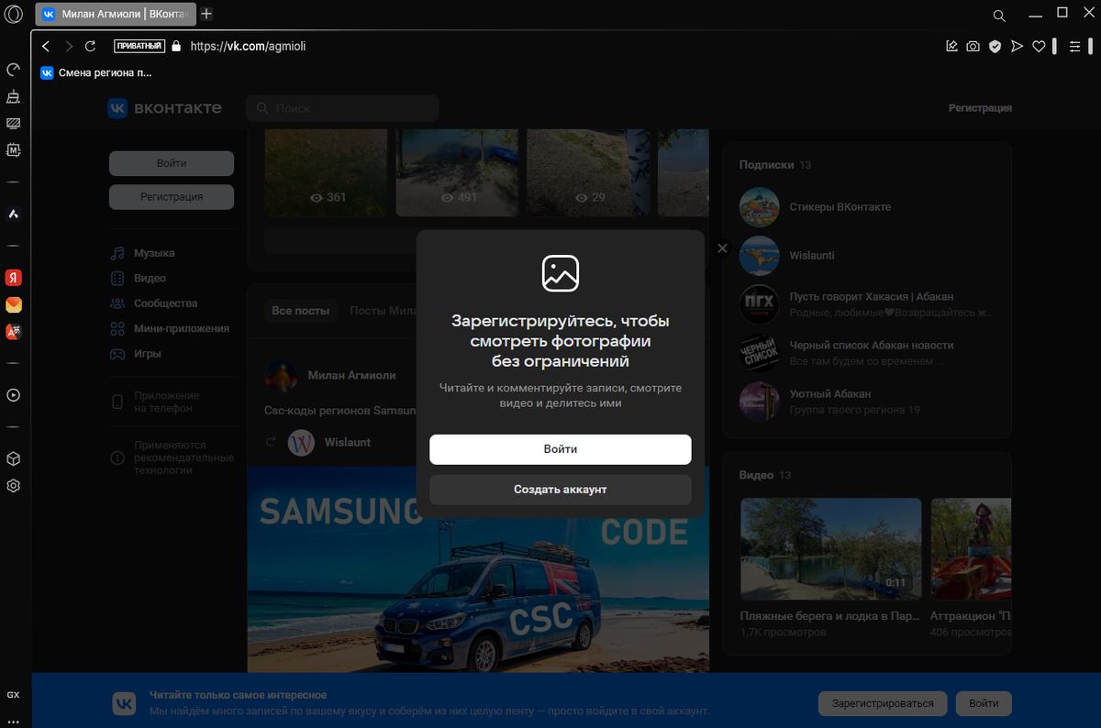Open the Wislaunti subscription
The height and width of the screenshot is (728, 1101).
(x=812, y=255)
